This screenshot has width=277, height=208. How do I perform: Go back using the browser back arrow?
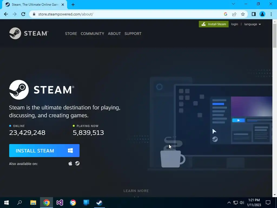pyautogui.click(x=6, y=14)
